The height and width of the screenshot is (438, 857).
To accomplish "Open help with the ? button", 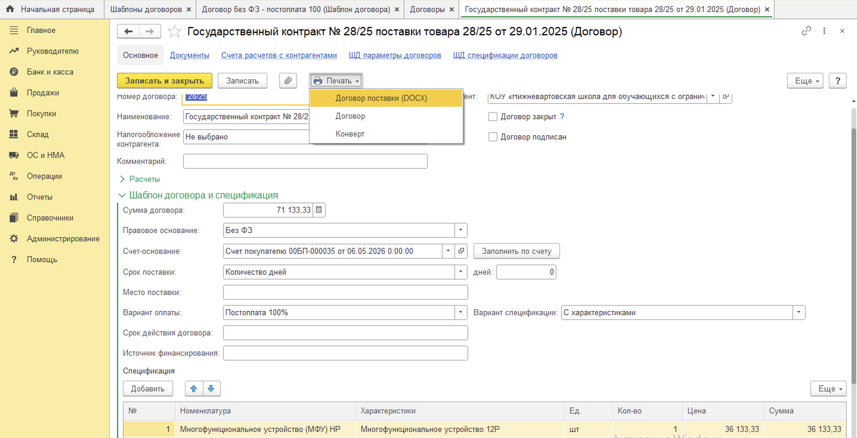I will [x=837, y=81].
